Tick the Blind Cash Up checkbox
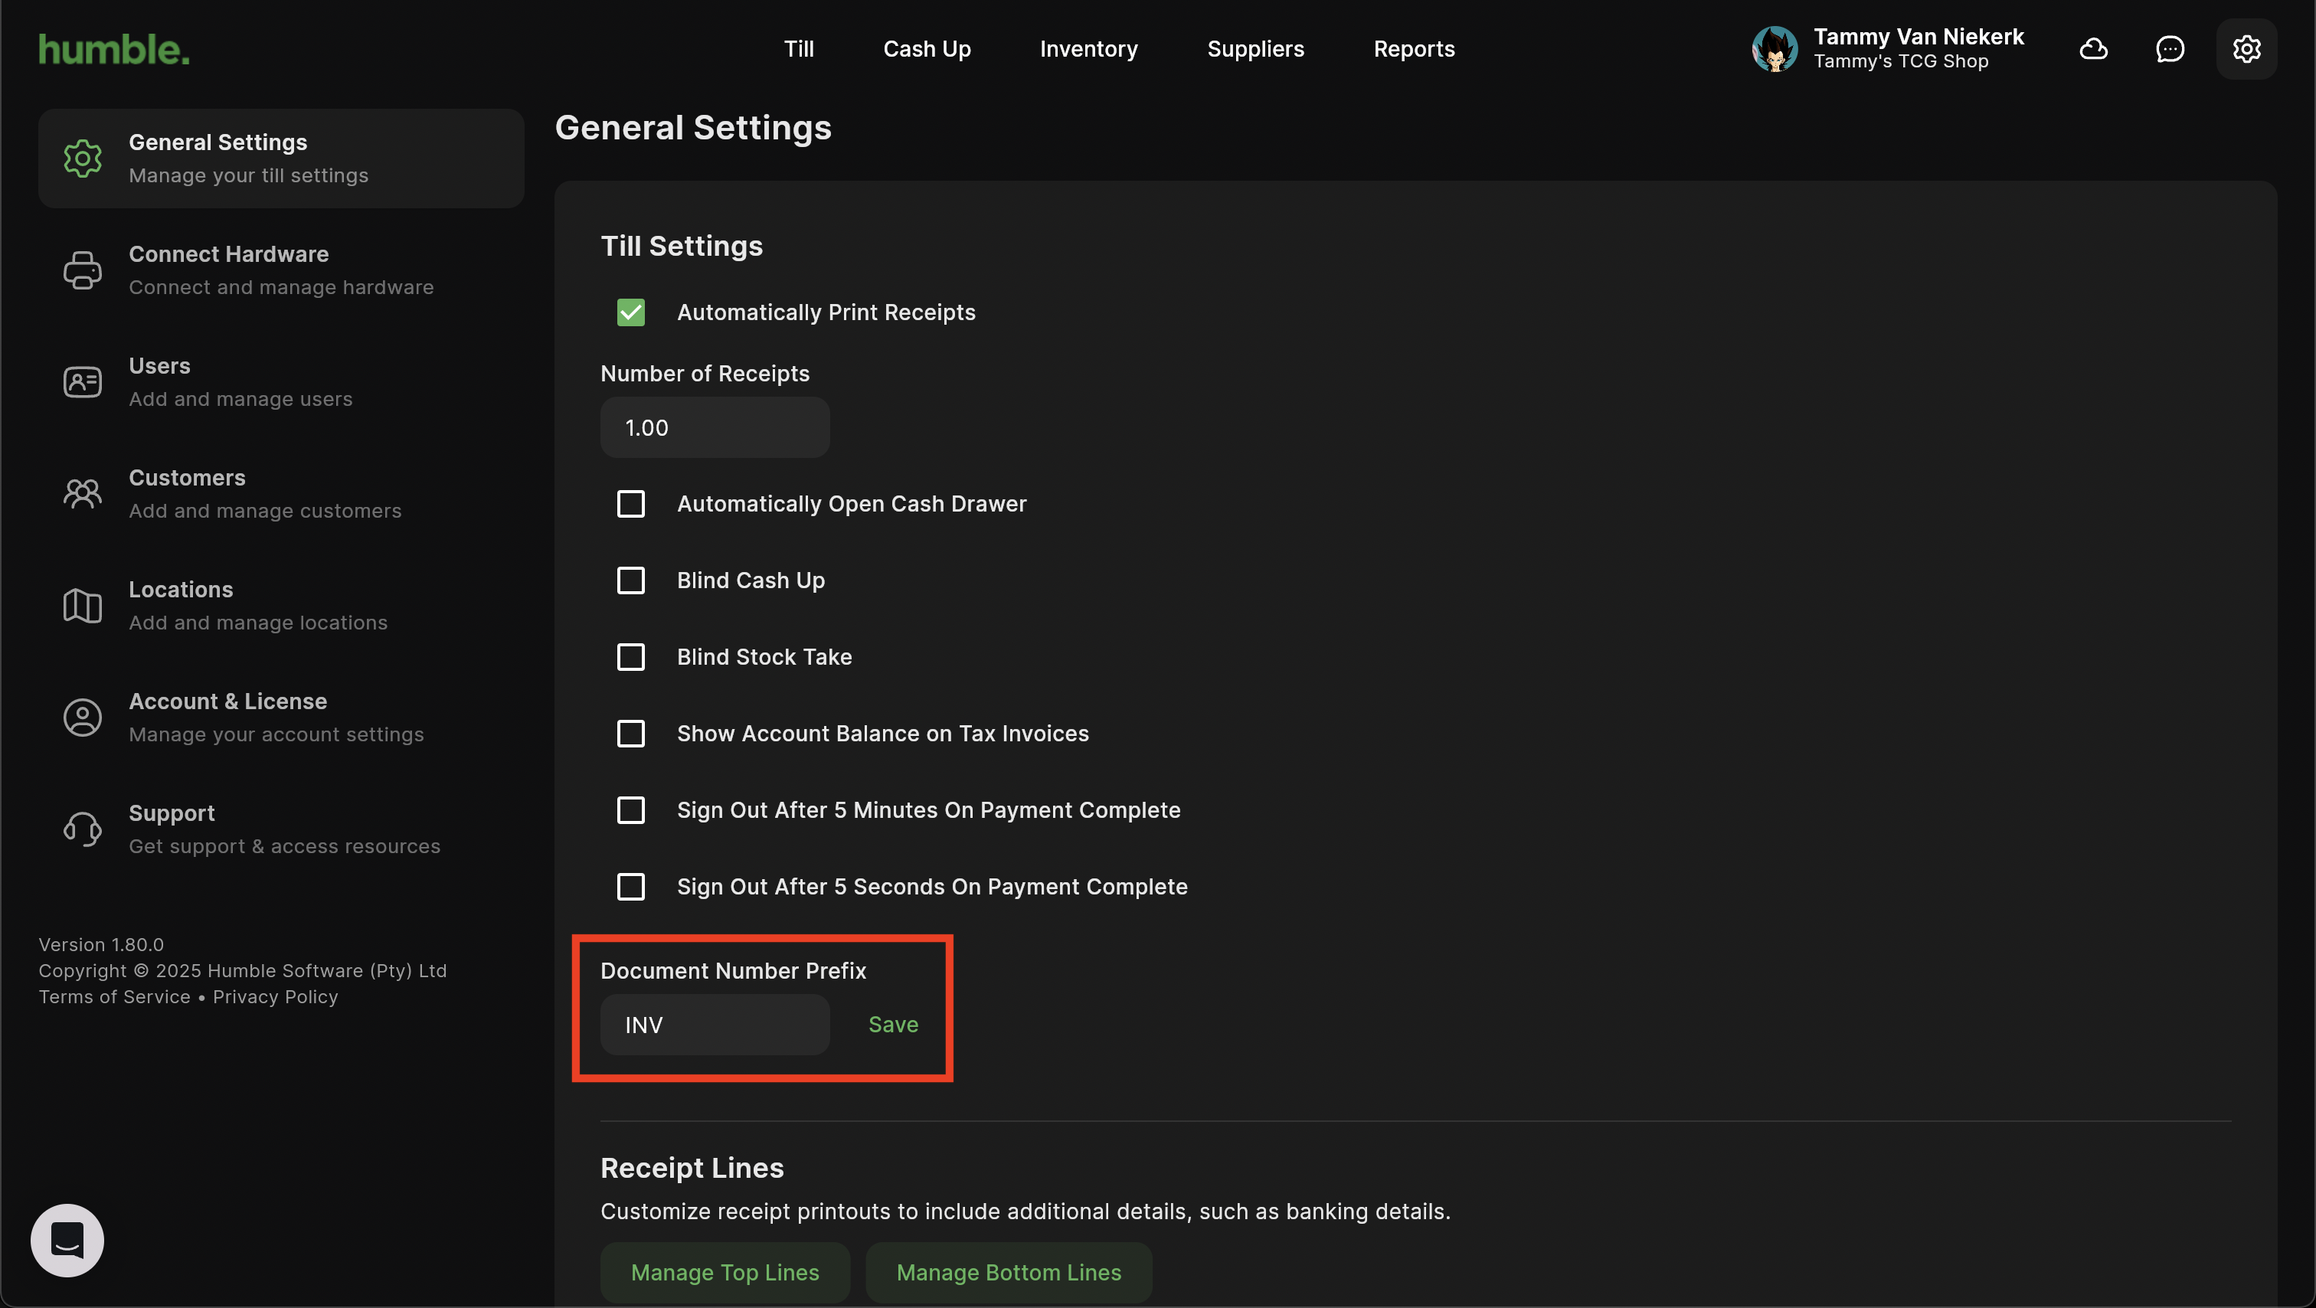The width and height of the screenshot is (2316, 1308). point(631,580)
